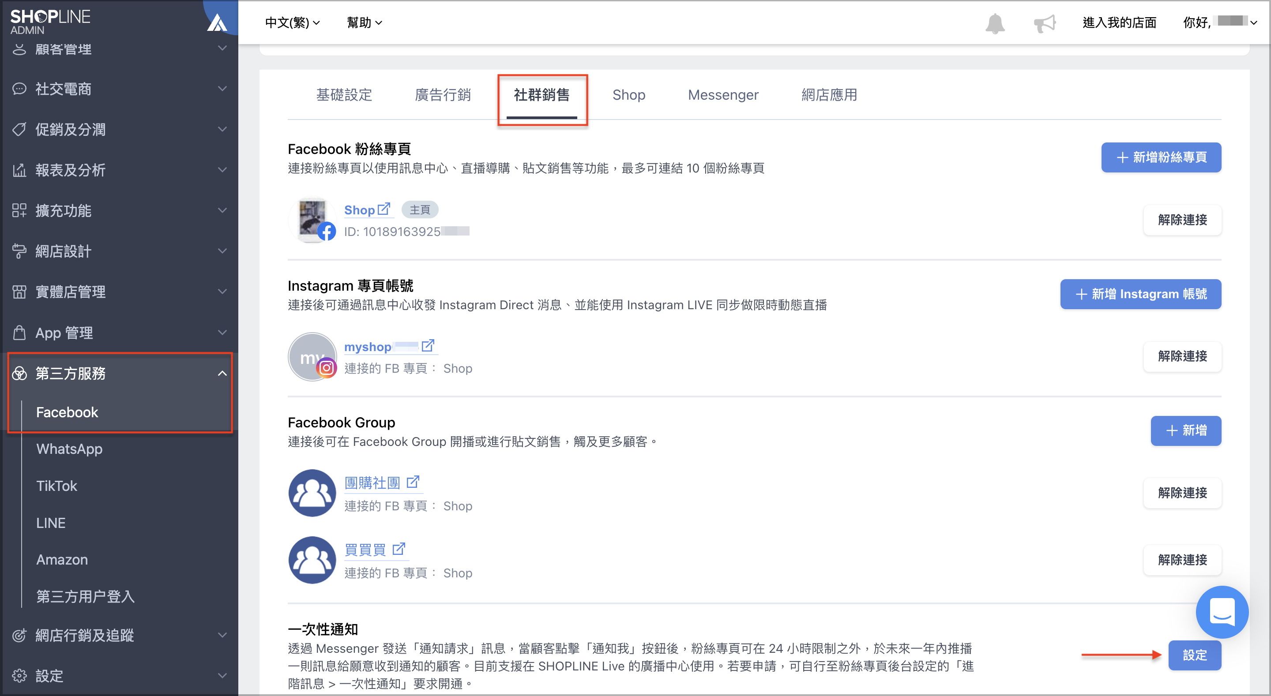
Task: Select TikTok in the sidebar submenu
Action: pos(56,486)
